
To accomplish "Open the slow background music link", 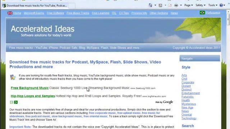I will 67,116.
